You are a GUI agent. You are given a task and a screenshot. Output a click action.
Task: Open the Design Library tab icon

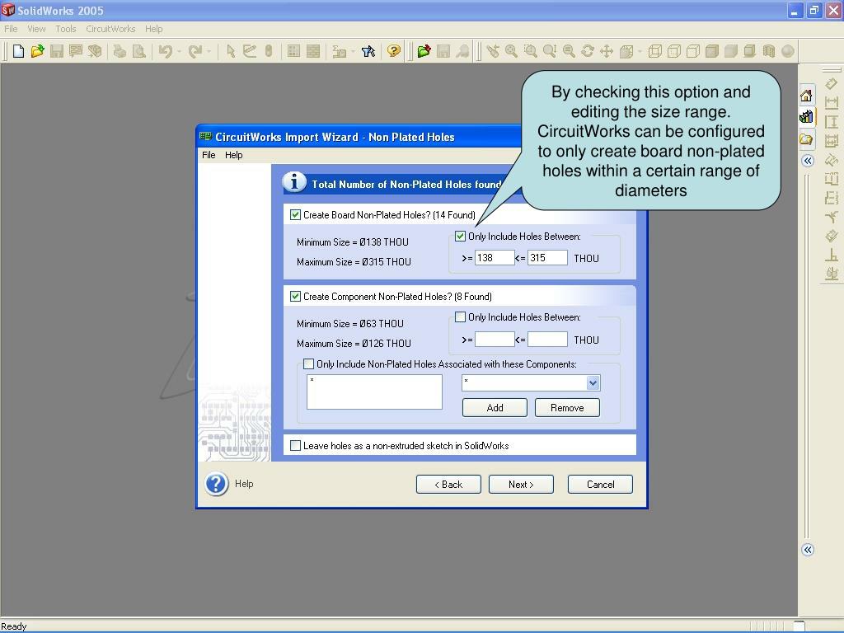point(806,117)
